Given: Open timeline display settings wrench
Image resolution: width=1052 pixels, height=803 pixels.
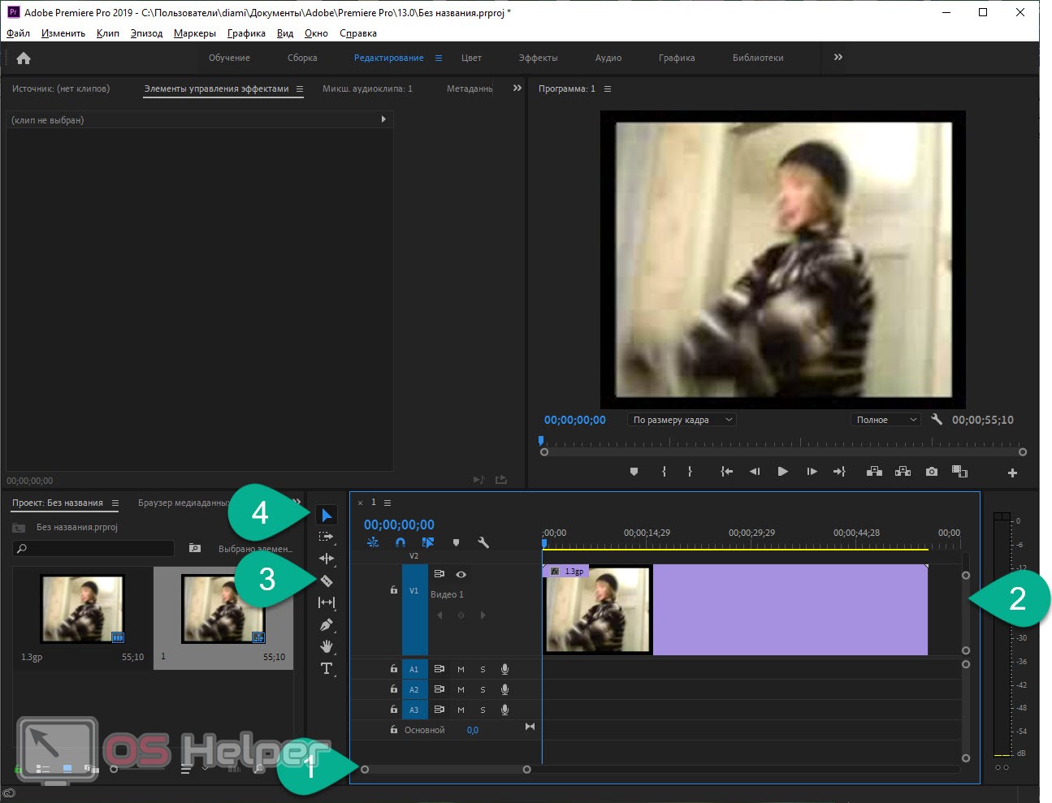Looking at the screenshot, I should (483, 542).
